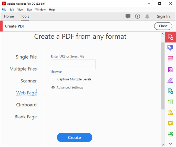The image size is (176, 147).
Task: Open the yellow page-with-comment icon
Action: tap(170, 113)
